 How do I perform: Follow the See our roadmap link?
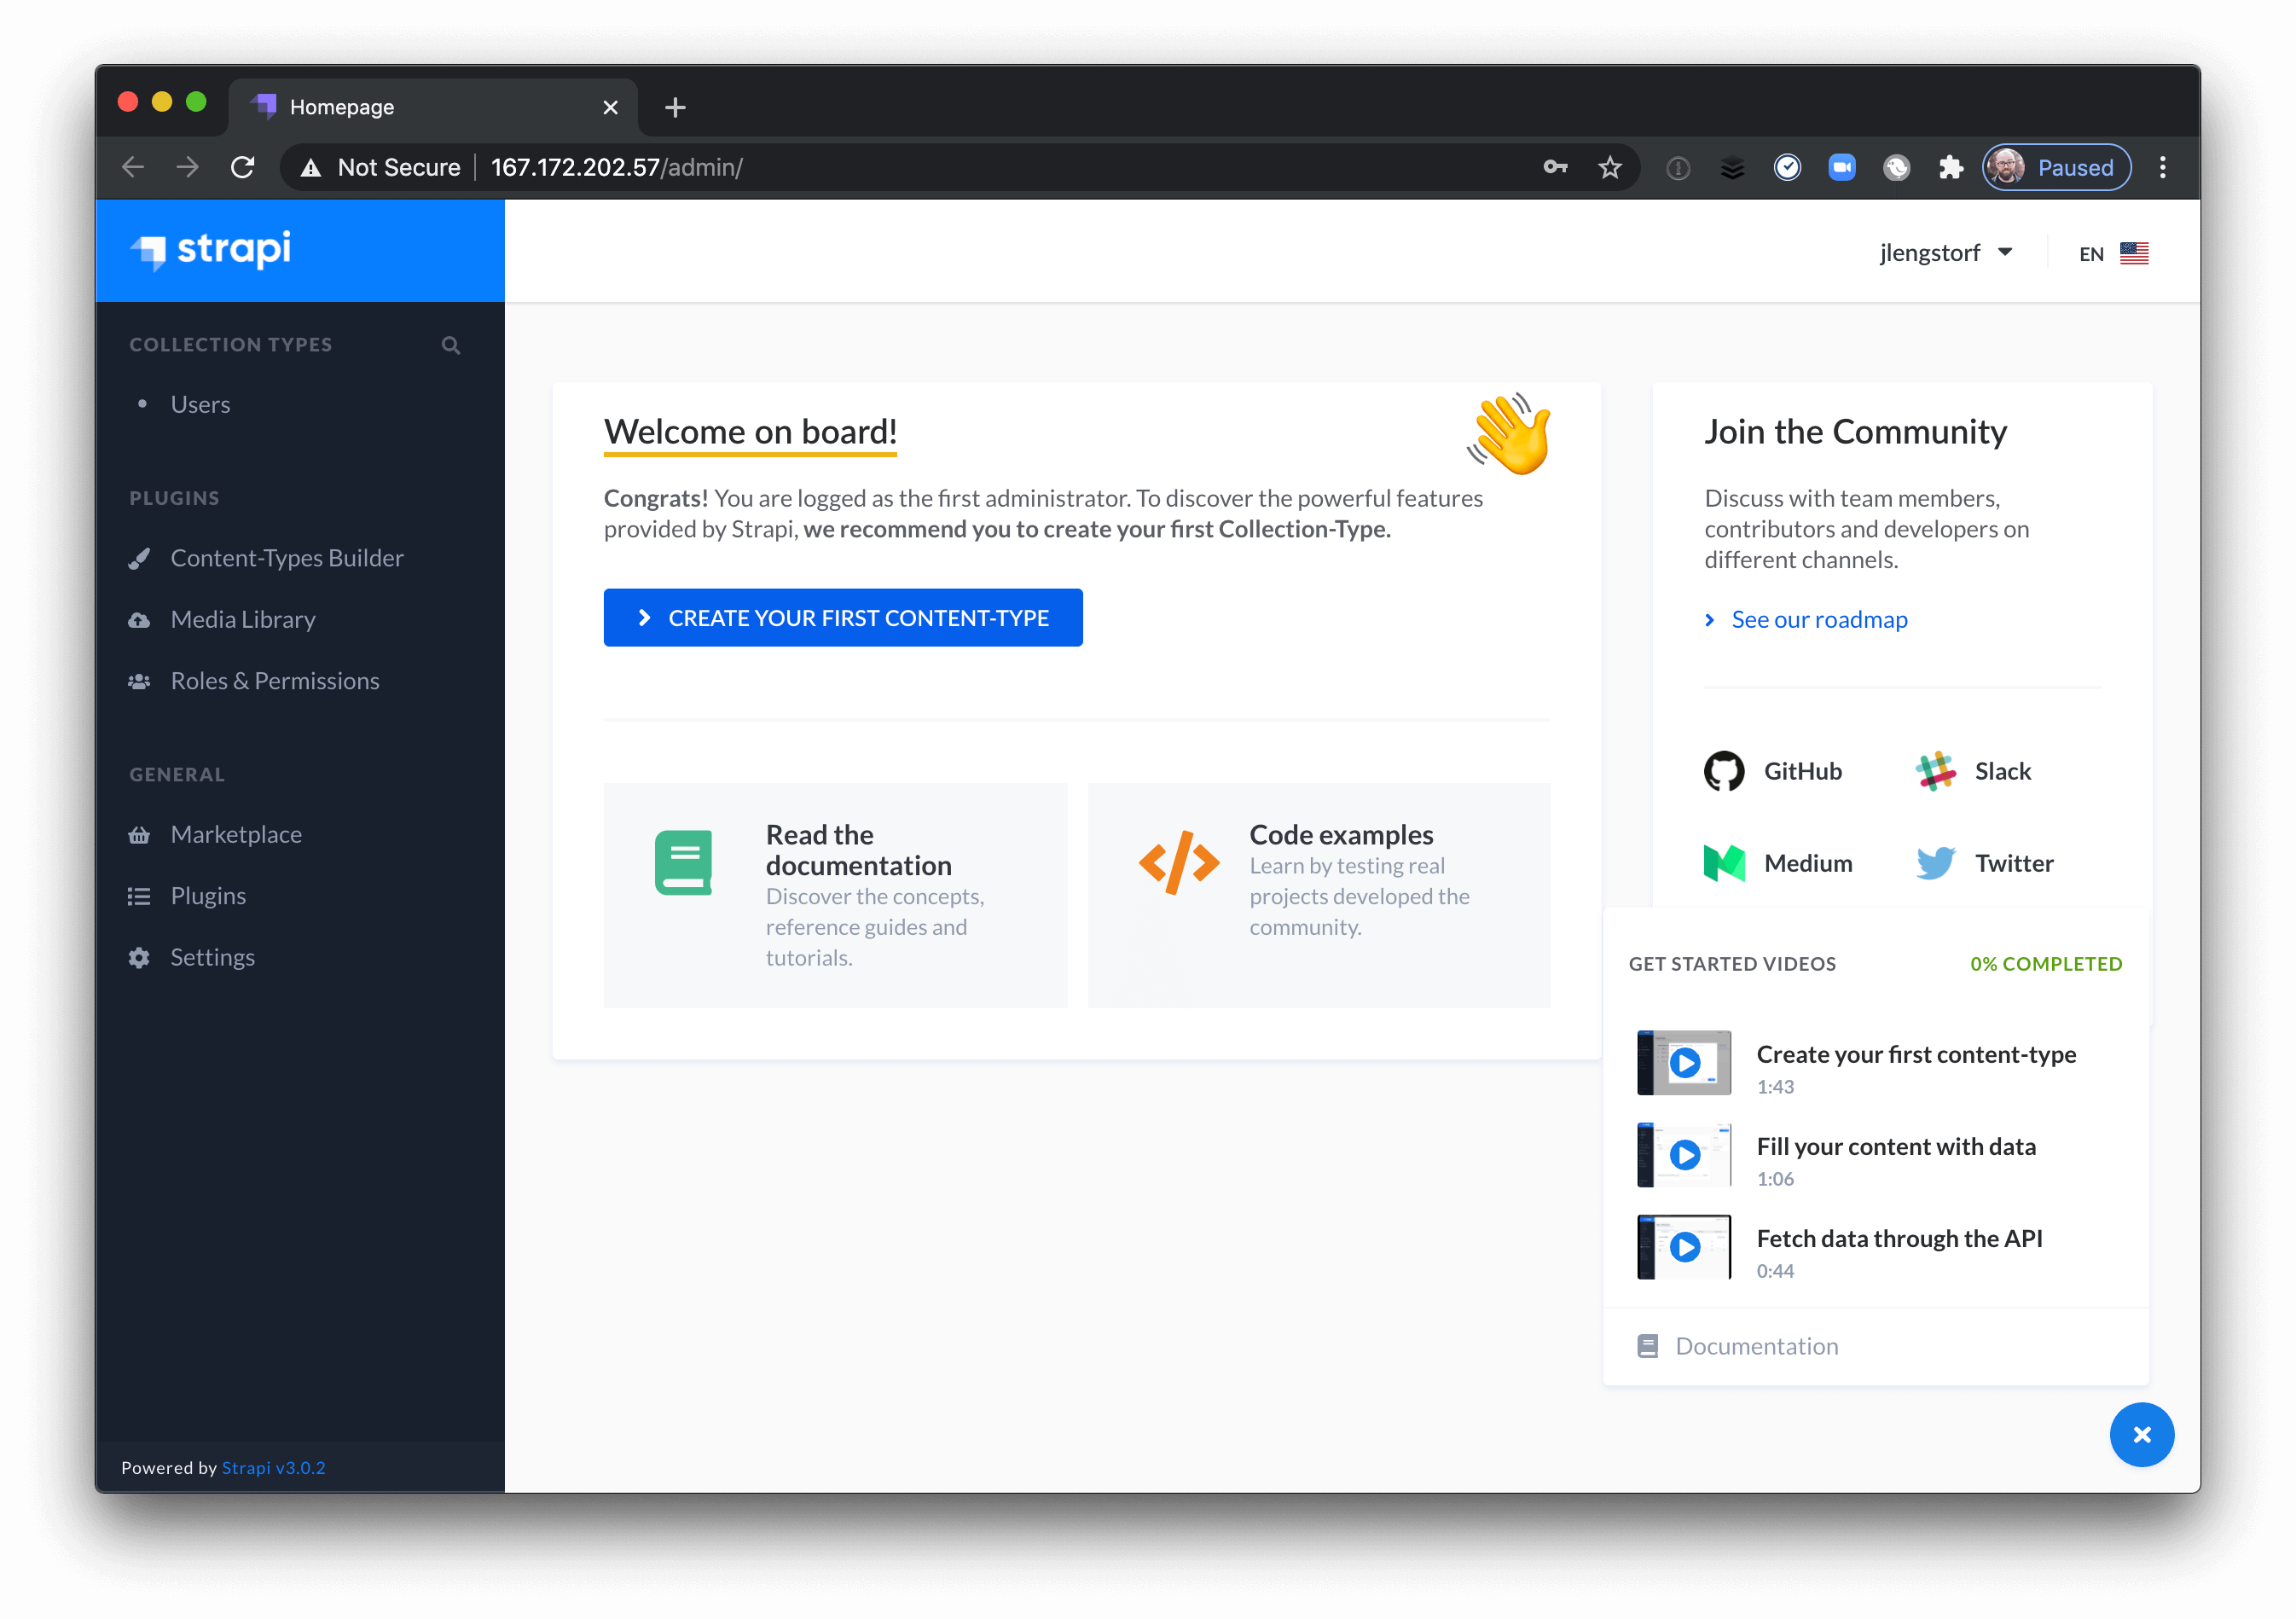[x=1818, y=619]
